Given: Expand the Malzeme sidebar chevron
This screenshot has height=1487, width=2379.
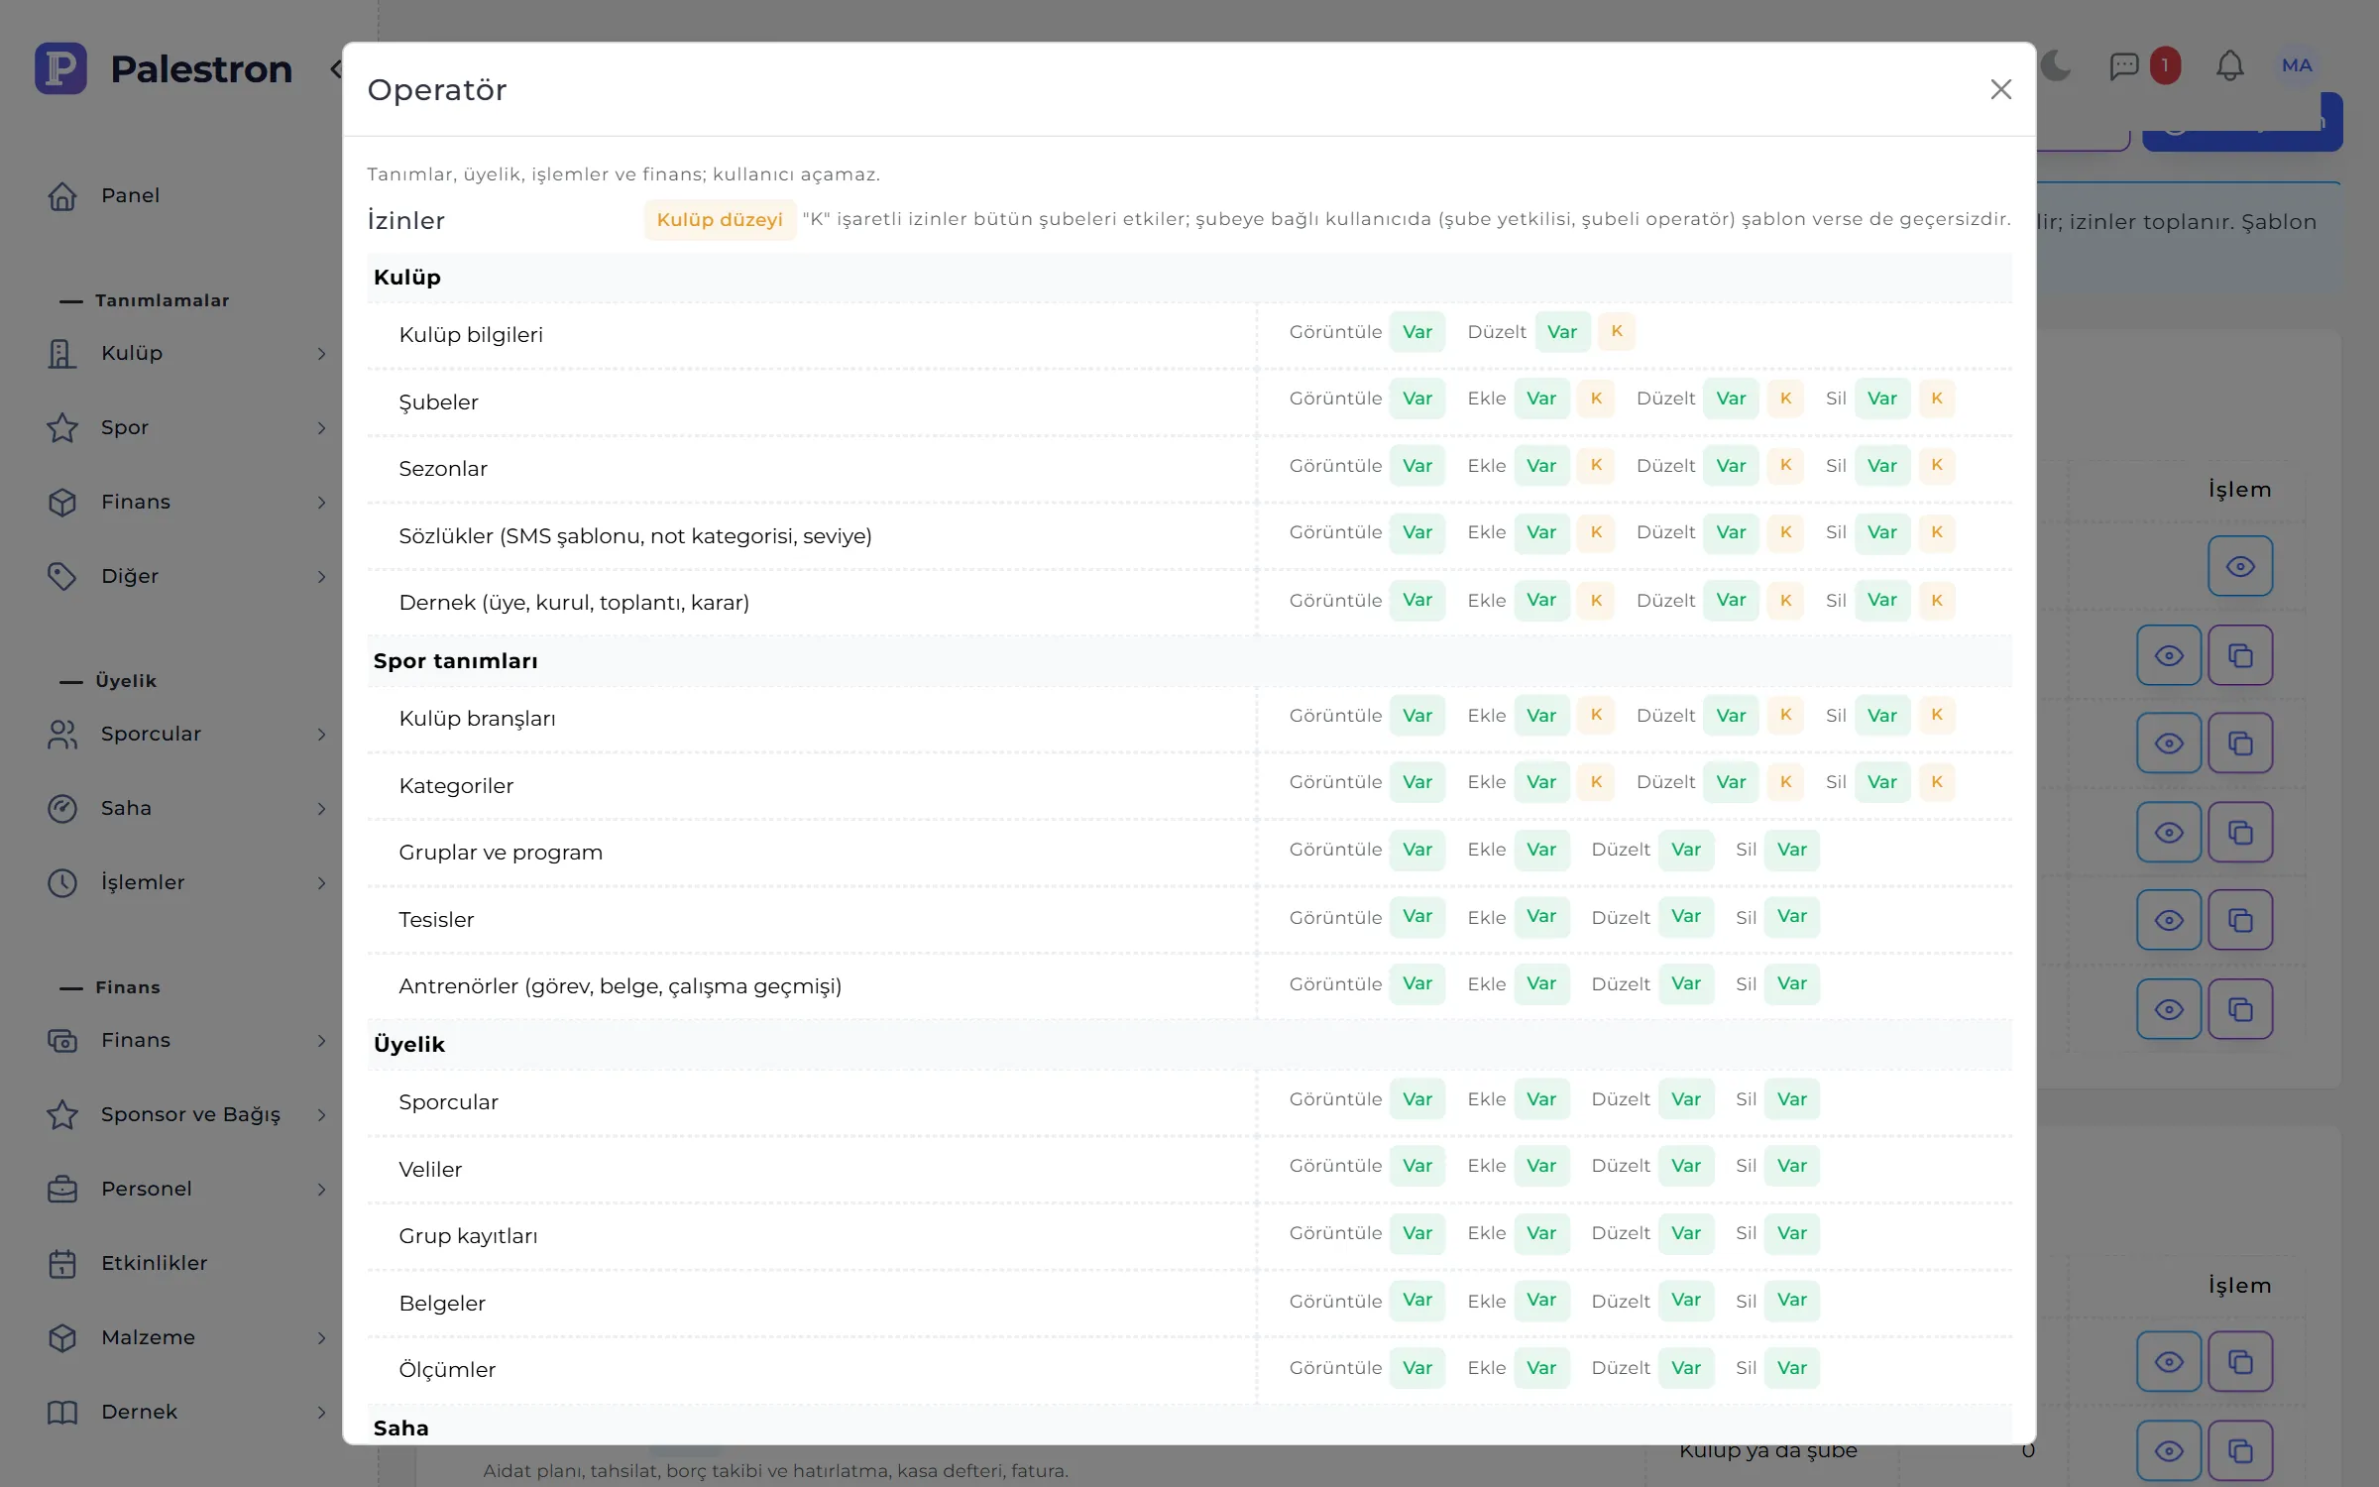Looking at the screenshot, I should point(321,1338).
